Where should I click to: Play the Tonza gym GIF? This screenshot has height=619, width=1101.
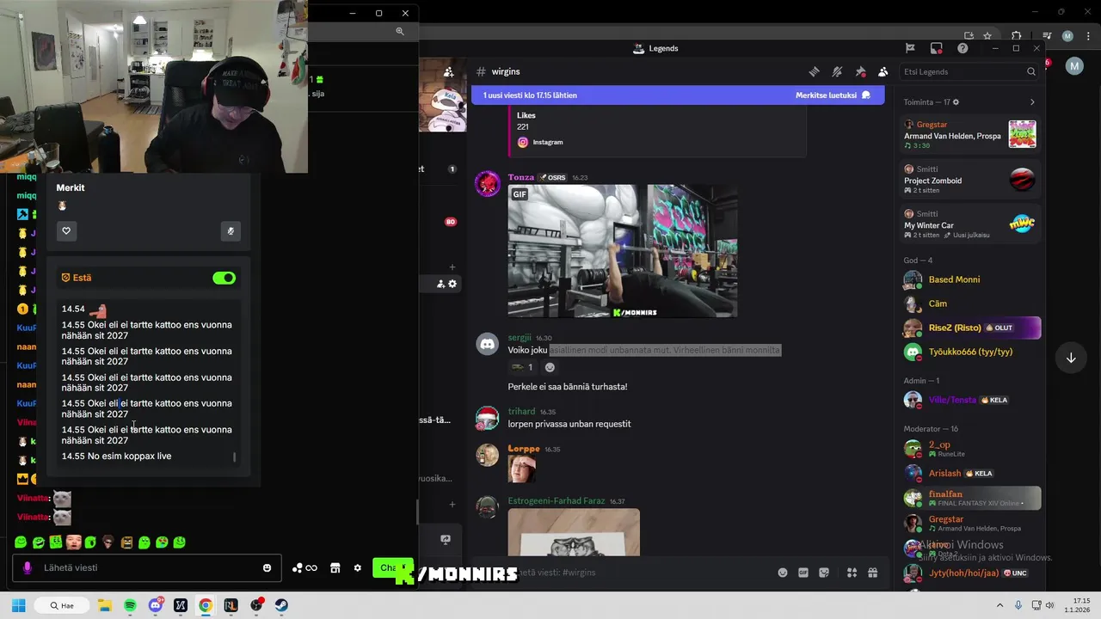pos(622,251)
